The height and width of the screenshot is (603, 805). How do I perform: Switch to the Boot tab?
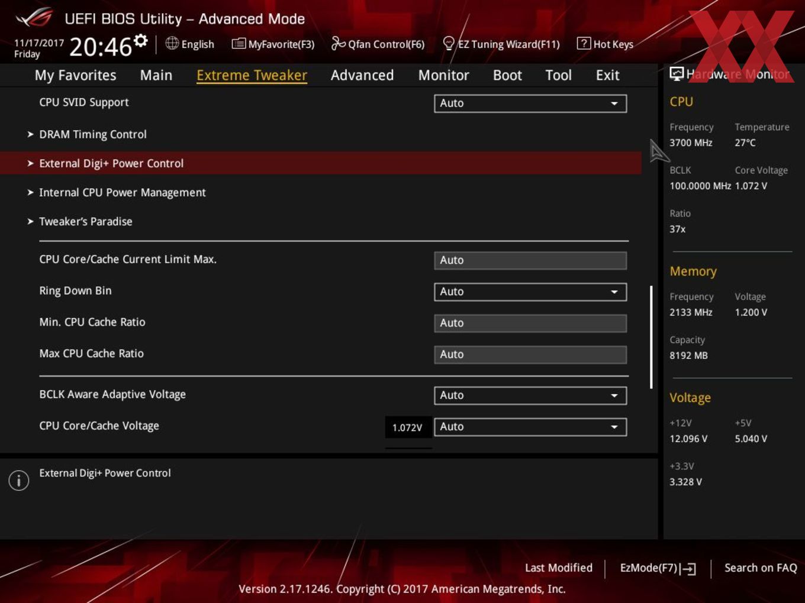[507, 75]
